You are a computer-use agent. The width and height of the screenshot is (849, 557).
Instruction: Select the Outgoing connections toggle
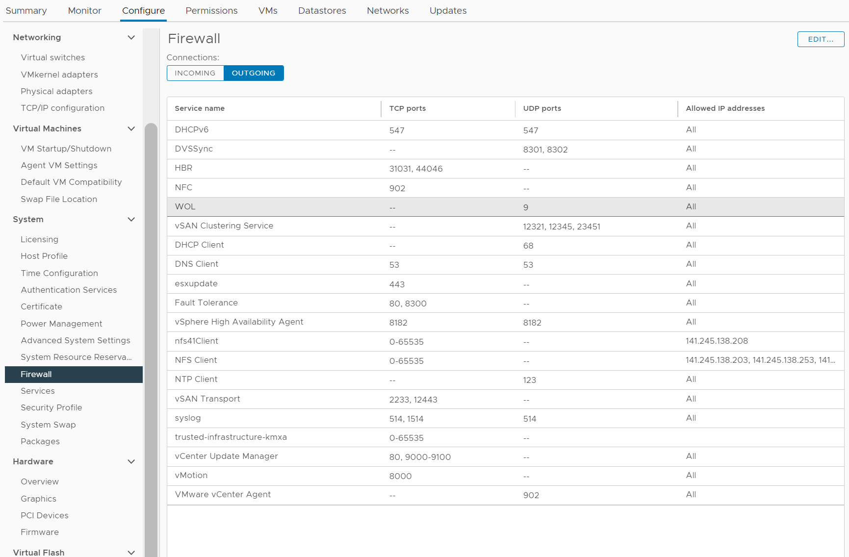(x=253, y=73)
